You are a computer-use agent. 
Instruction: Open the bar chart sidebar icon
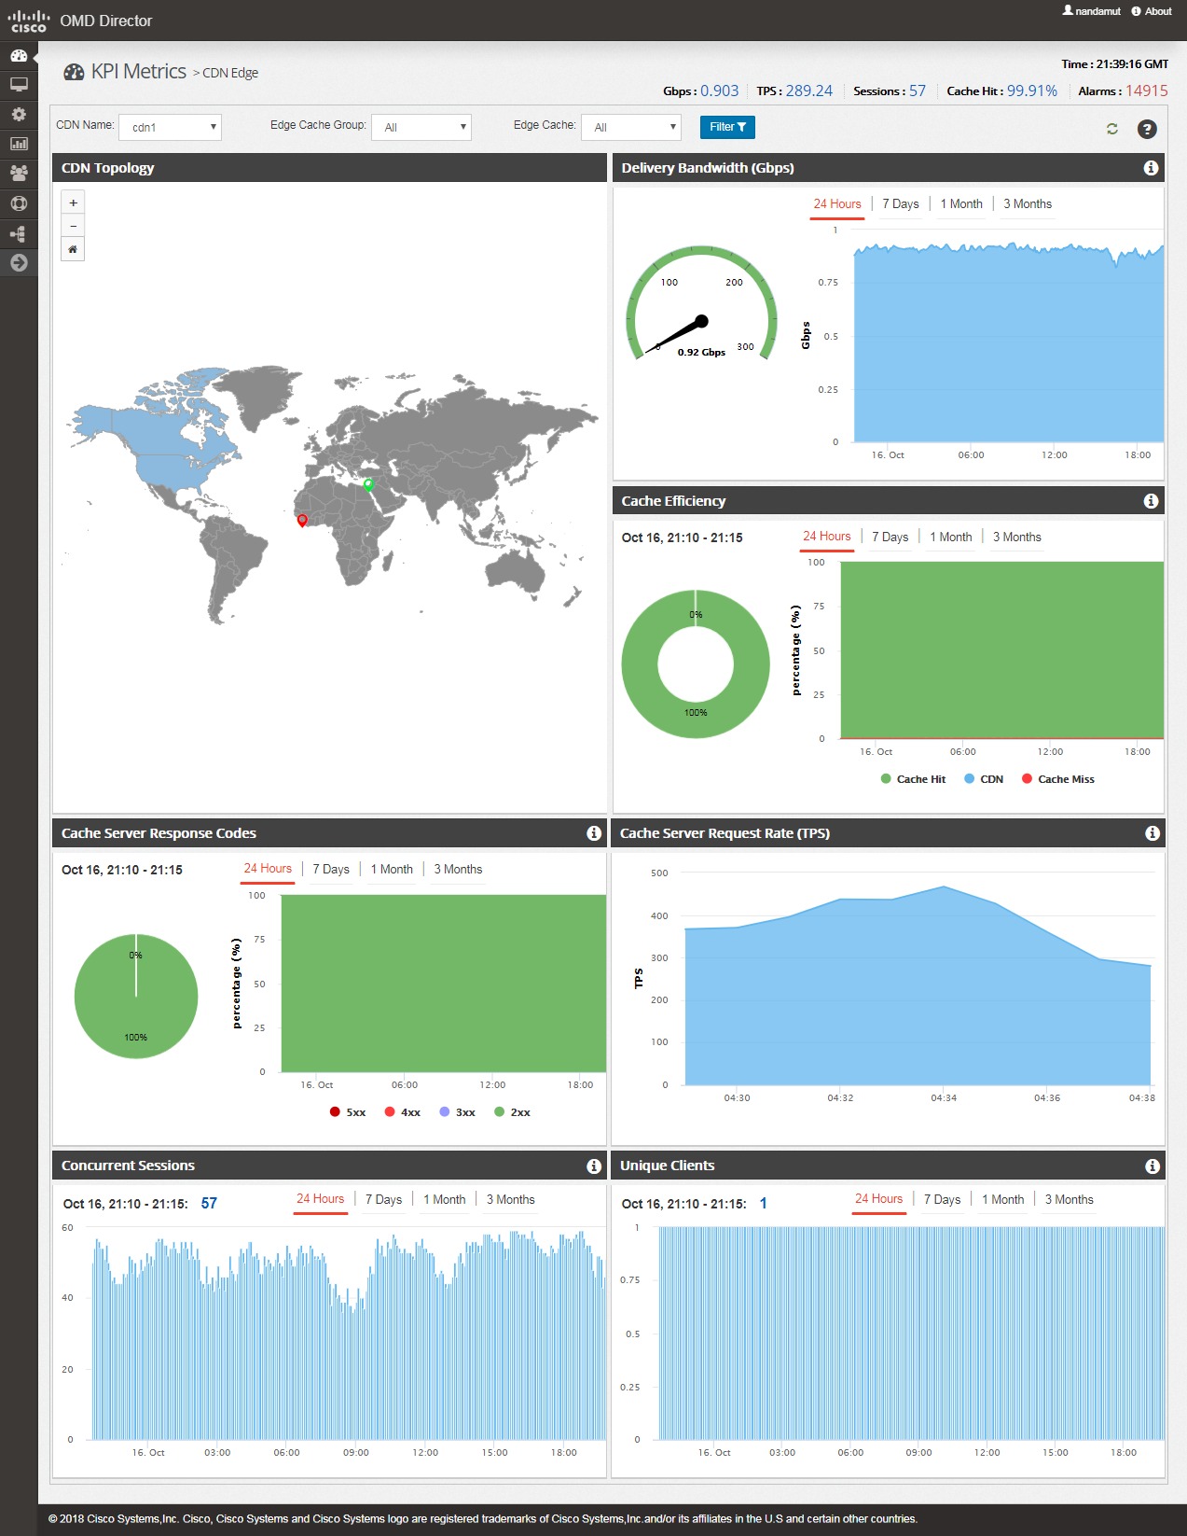coord(19,144)
